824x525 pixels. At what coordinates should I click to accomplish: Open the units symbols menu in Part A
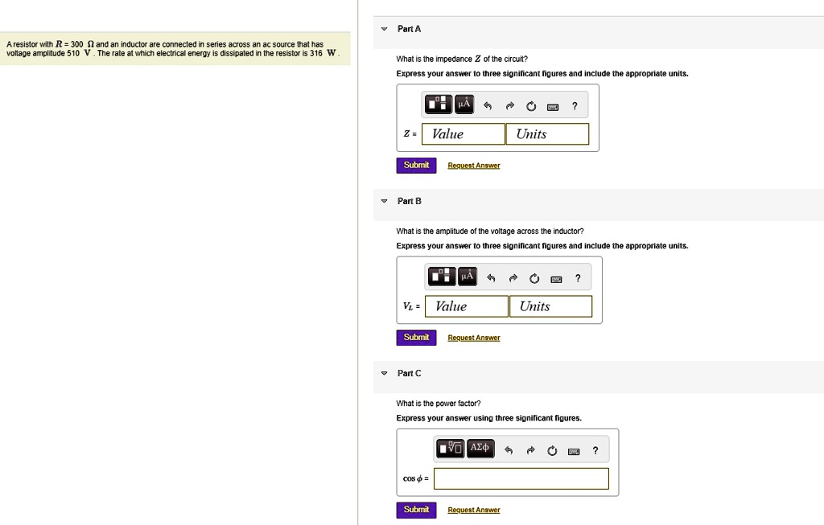coord(464,105)
